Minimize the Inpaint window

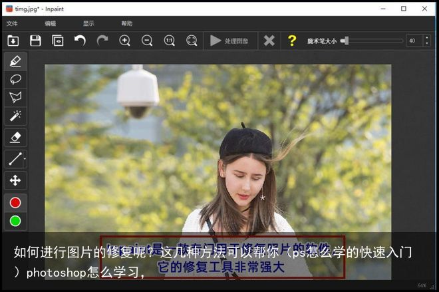point(383,9)
